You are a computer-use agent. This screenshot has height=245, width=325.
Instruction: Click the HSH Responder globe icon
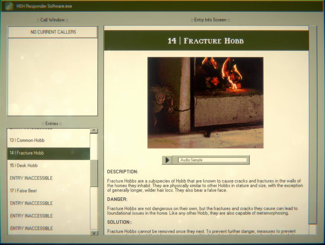[x=9, y=6]
